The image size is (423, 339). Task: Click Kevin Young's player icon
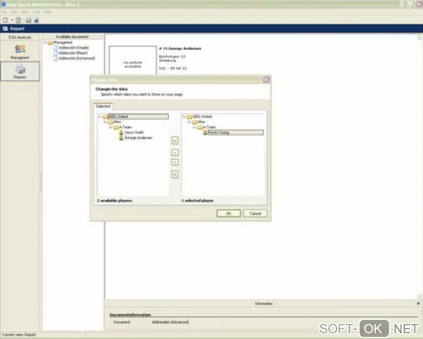[205, 133]
